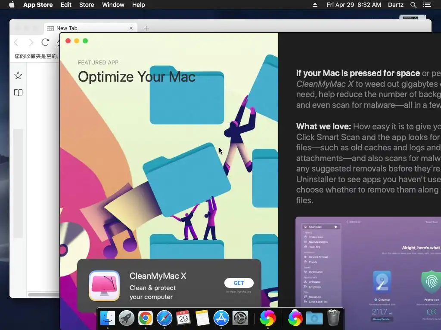Open reading list book icon in browser

point(18,93)
